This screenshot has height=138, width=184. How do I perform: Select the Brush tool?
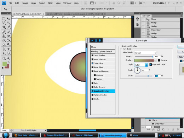click(x=8, y=32)
